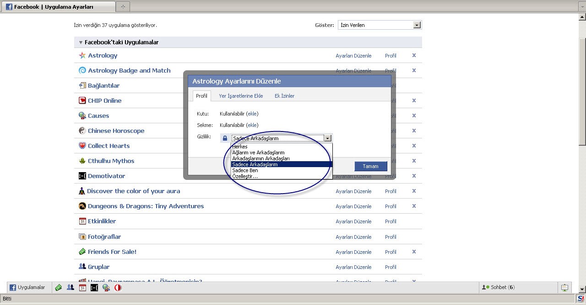Click the Cthulhu Mythos app icon

click(82, 161)
